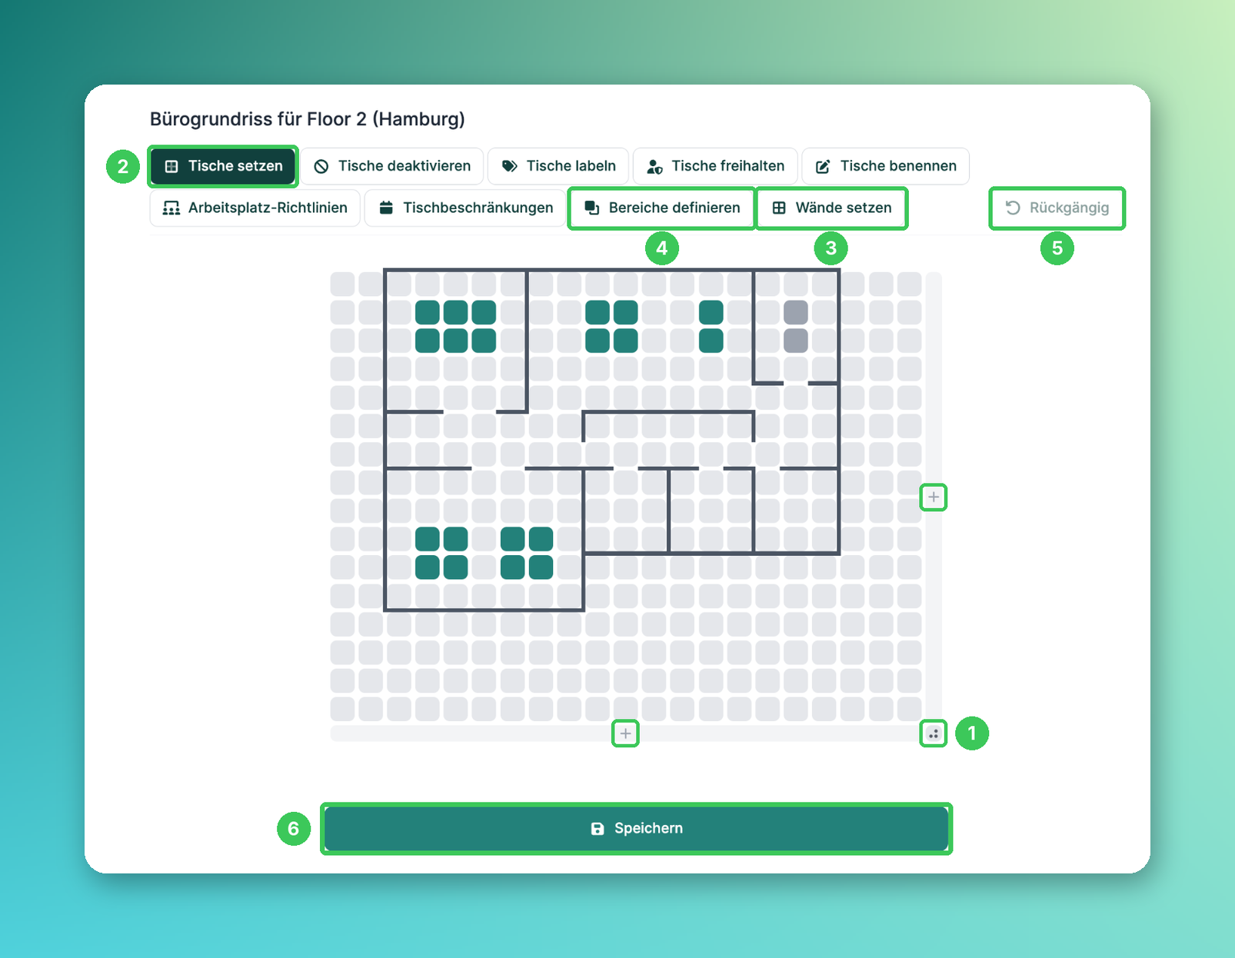Open Tische freihalten mode

[715, 166]
